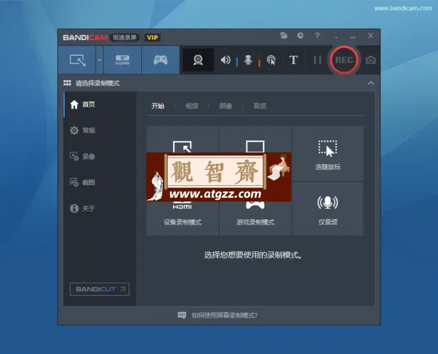Open the 常规 general settings item
Screen dimensions: 438x354
[100, 131]
